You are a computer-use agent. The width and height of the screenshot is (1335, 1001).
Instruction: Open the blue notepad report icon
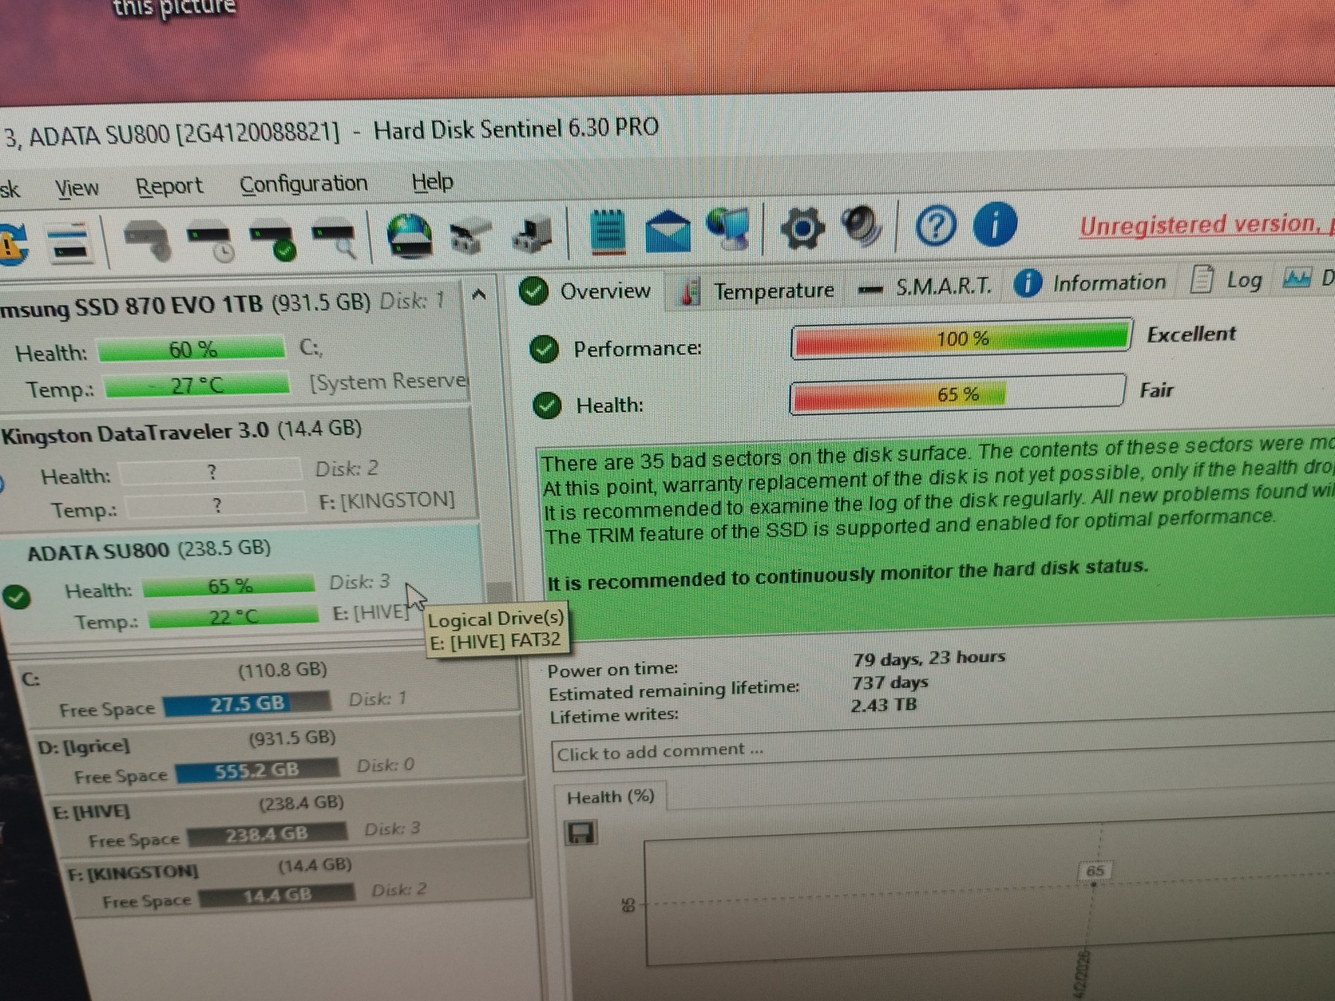click(x=608, y=232)
